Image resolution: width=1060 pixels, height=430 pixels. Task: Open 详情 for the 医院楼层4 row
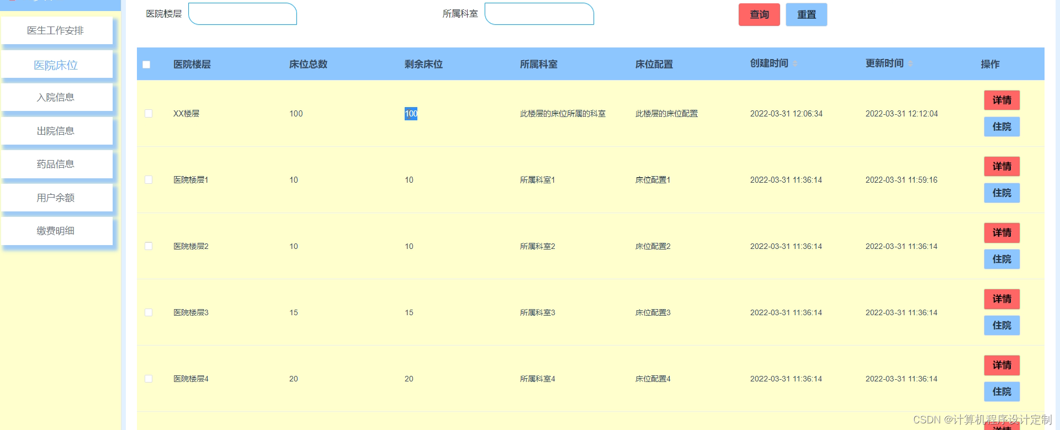(x=1002, y=365)
